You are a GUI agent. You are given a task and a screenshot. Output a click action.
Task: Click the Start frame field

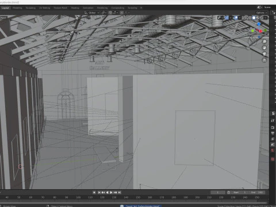(240, 193)
